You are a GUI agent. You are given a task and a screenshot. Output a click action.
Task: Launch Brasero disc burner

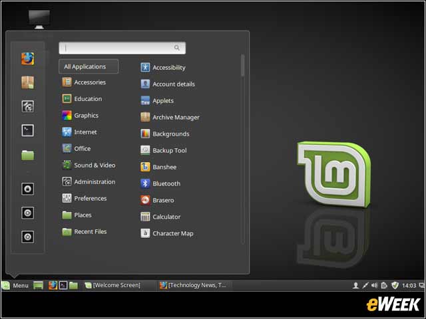click(x=157, y=200)
